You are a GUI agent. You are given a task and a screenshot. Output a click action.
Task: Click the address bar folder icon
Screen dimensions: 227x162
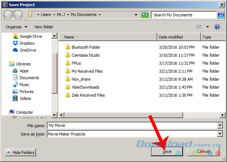[x=32, y=15]
